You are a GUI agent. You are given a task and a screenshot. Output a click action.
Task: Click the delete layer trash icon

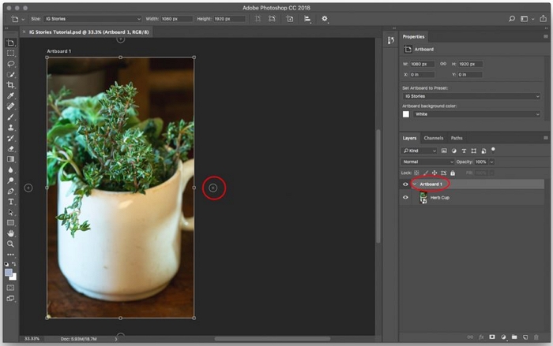click(536, 337)
